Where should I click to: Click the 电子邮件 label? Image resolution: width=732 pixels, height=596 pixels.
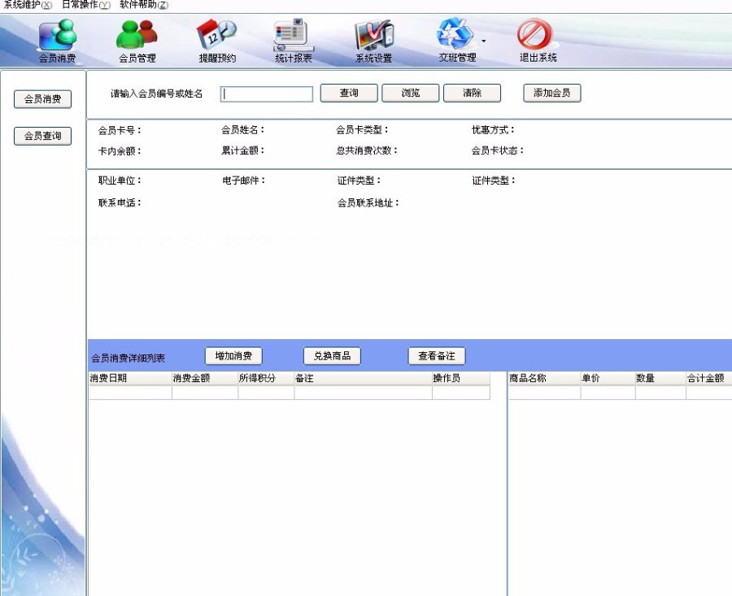(x=244, y=181)
